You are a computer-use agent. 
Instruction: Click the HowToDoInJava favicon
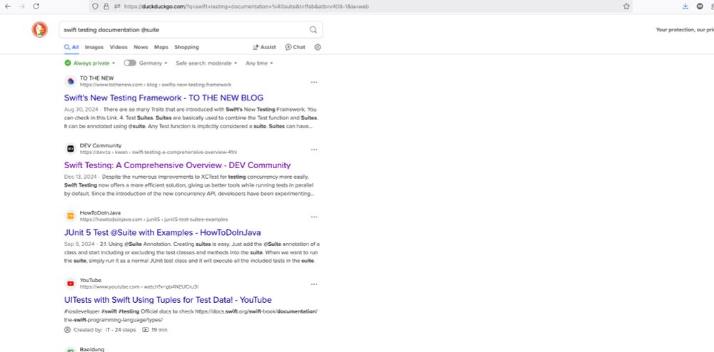click(70, 216)
